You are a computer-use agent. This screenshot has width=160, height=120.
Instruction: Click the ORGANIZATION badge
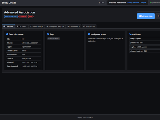[x=11, y=17]
